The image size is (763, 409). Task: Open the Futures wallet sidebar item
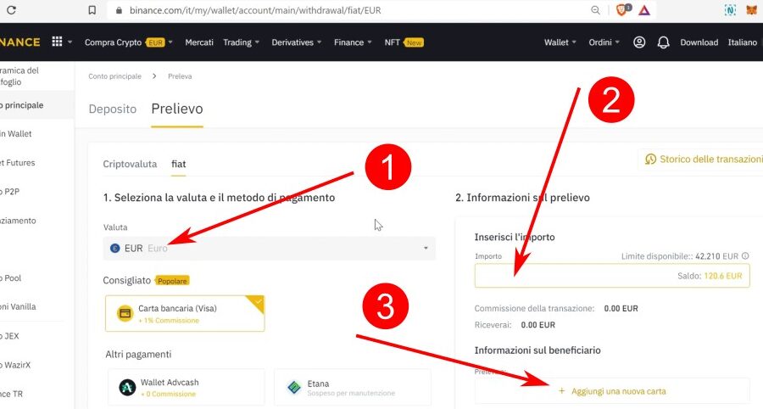click(x=18, y=163)
